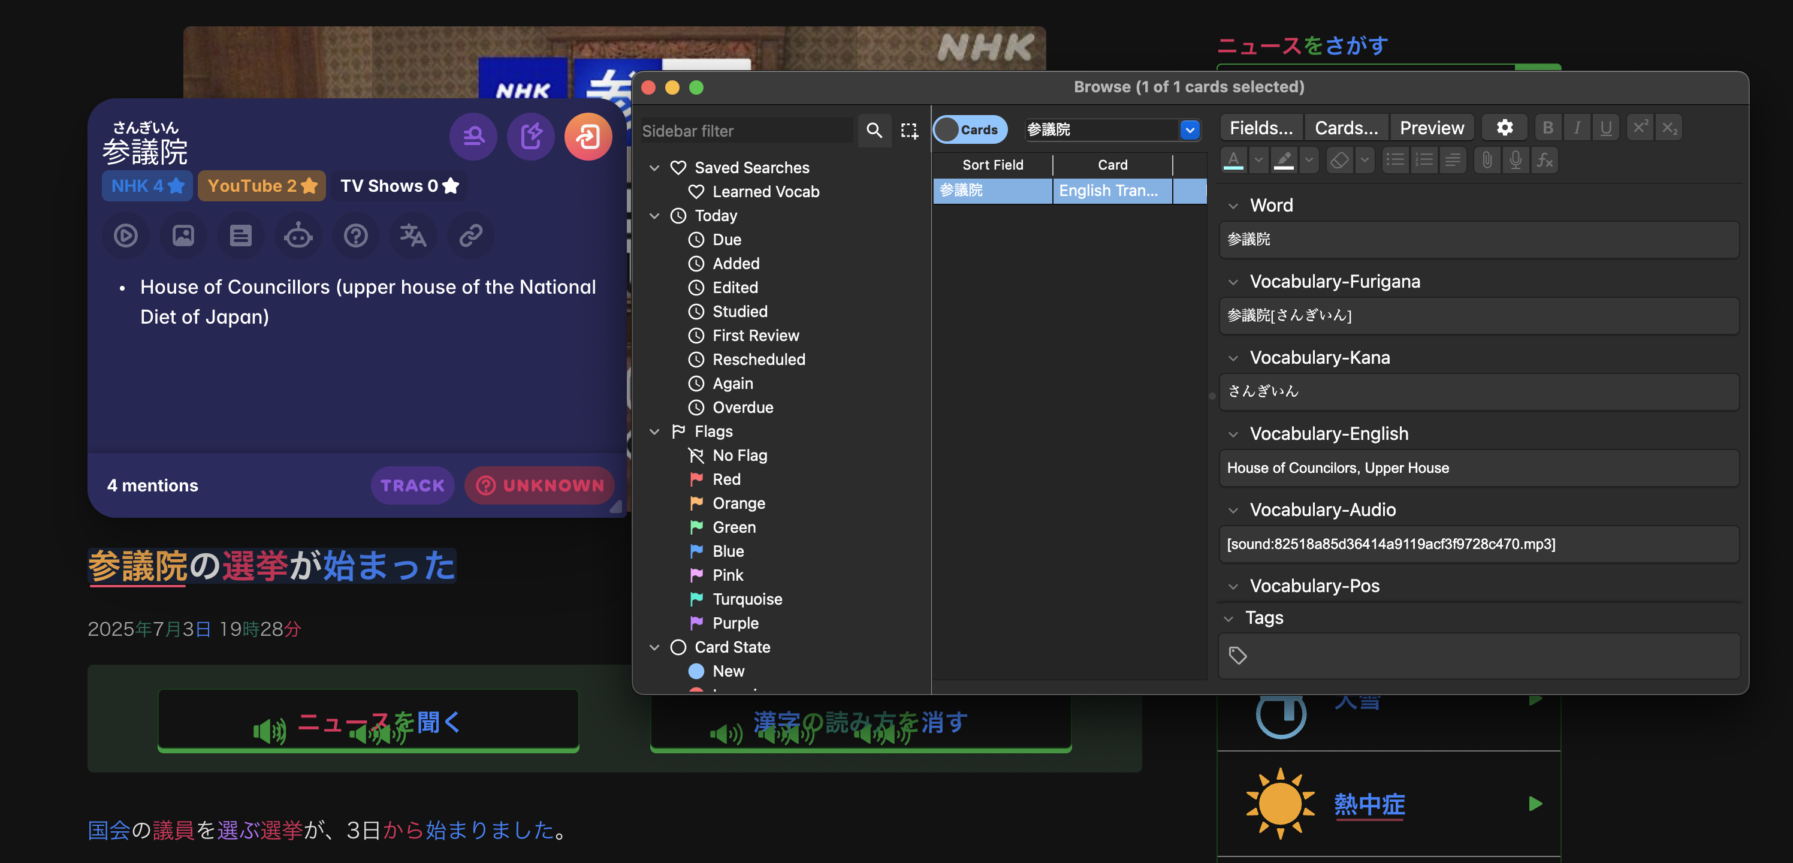
Task: Click the Anki selection tool icon
Action: (909, 130)
